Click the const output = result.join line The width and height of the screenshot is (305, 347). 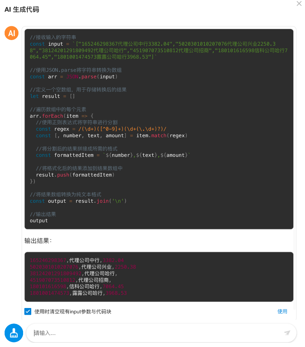pyautogui.click(x=78, y=201)
